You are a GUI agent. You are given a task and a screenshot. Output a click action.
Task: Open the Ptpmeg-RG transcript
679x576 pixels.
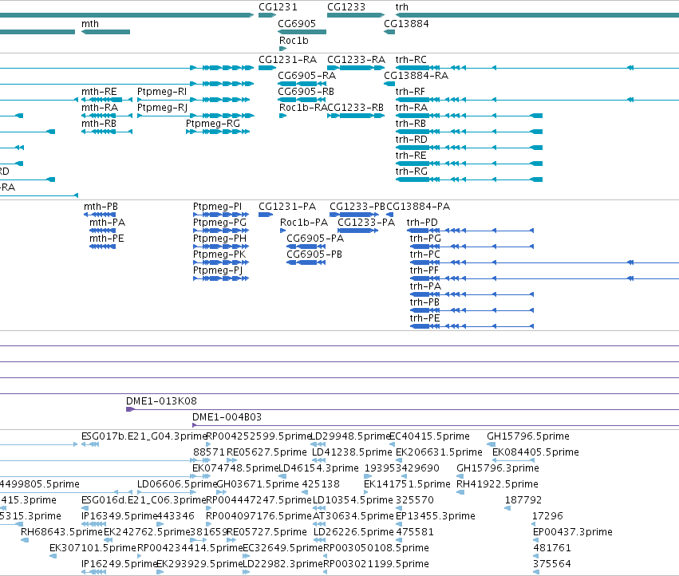coord(212,124)
